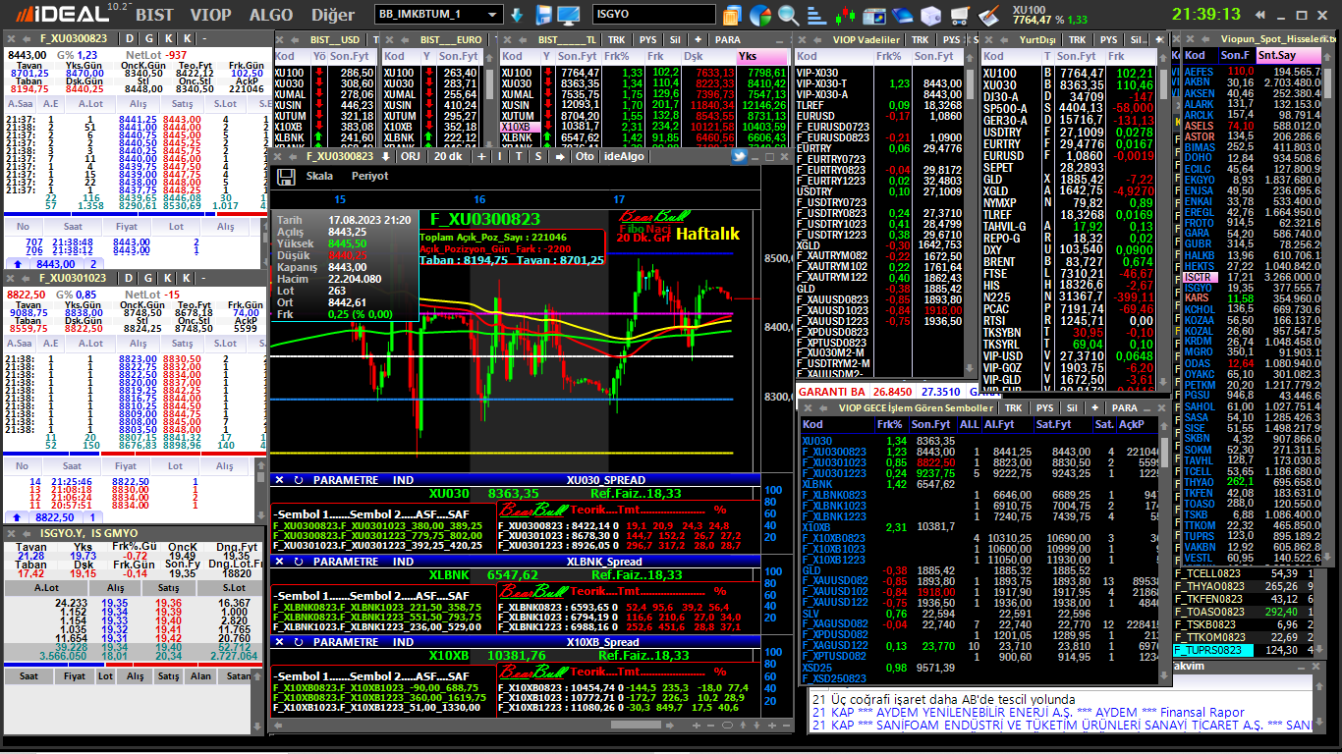1342x754 pixels.
Task: Open the 20 dk period selector in chart
Action: 448,156
